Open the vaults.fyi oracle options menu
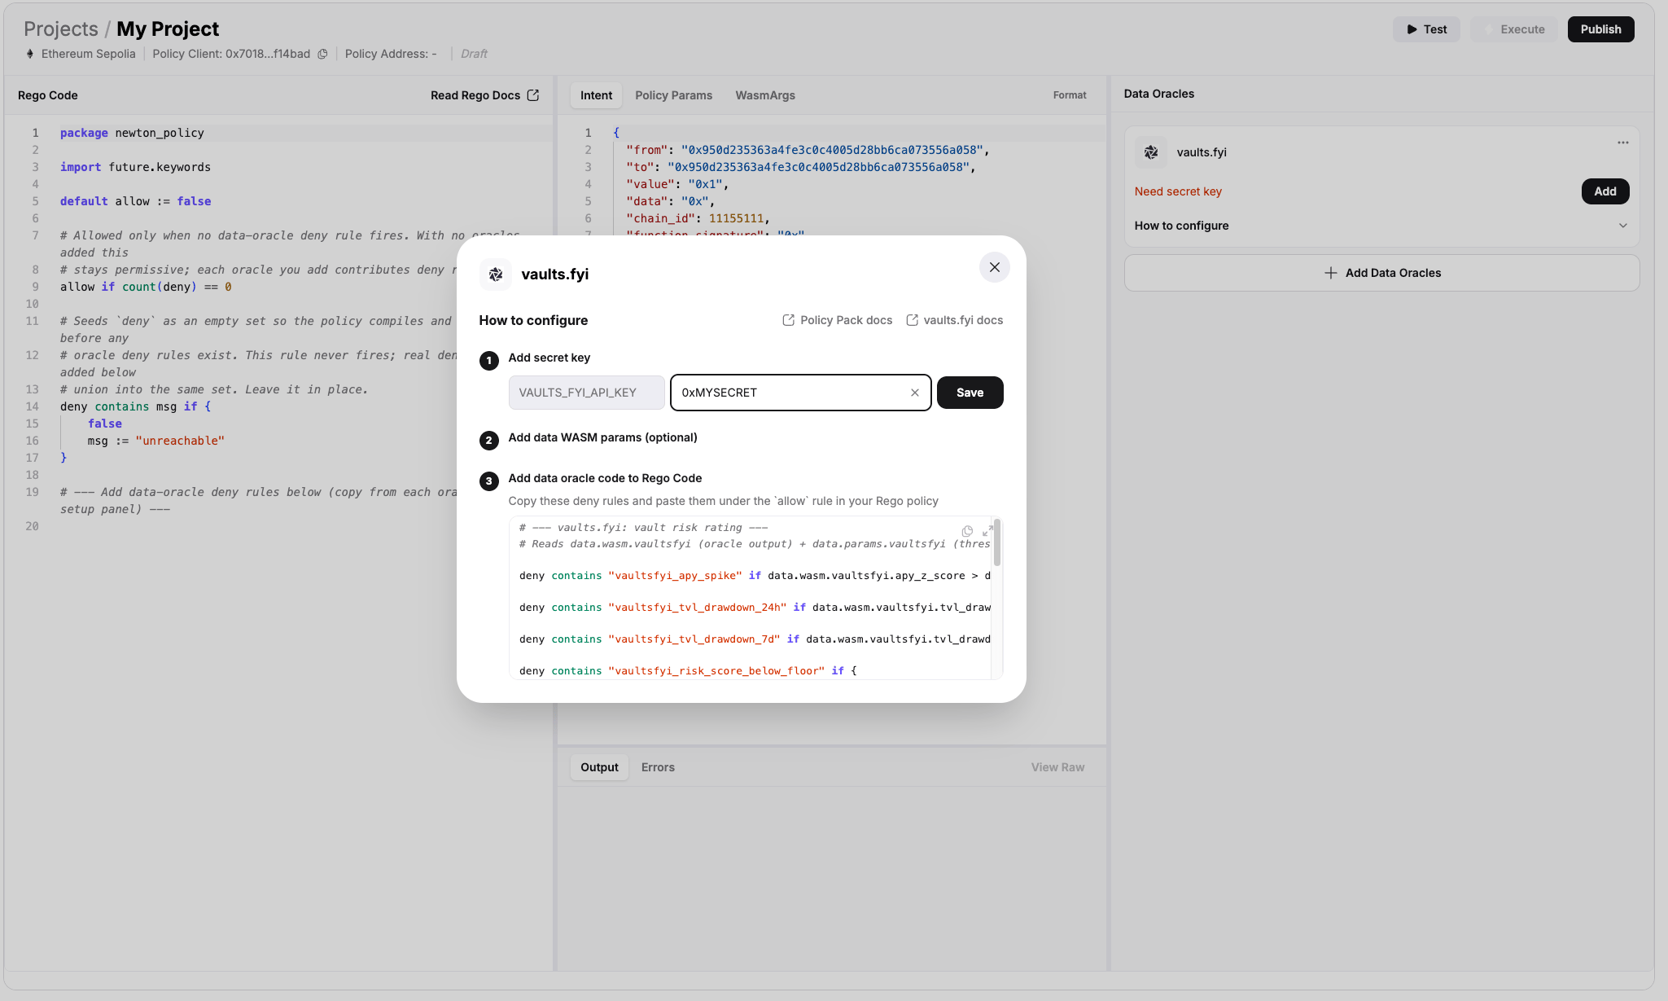 pos(1623,143)
